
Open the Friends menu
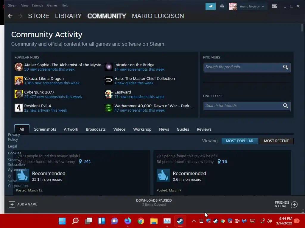[x=38, y=5]
